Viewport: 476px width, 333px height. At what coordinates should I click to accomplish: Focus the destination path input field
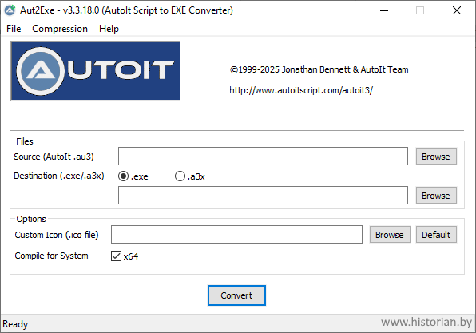coord(263,196)
